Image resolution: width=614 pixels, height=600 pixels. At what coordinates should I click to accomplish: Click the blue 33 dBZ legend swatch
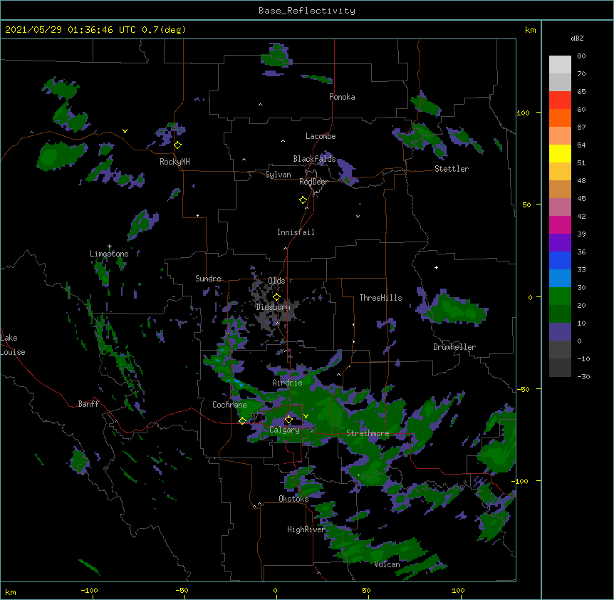[560, 260]
